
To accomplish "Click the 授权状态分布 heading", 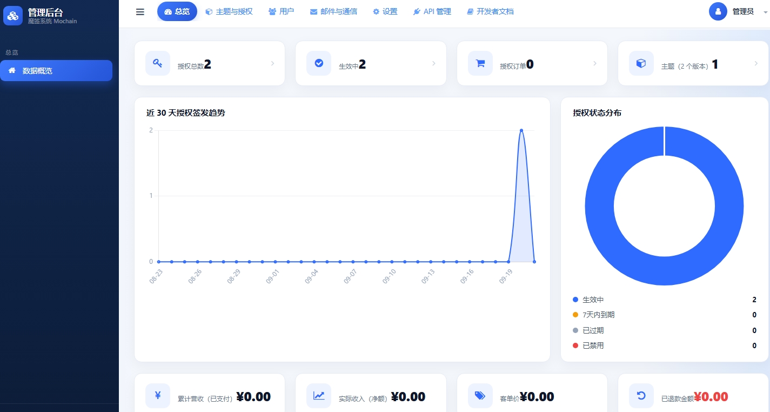I will [597, 113].
